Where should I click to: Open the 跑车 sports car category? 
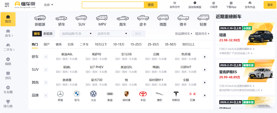(123, 18)
